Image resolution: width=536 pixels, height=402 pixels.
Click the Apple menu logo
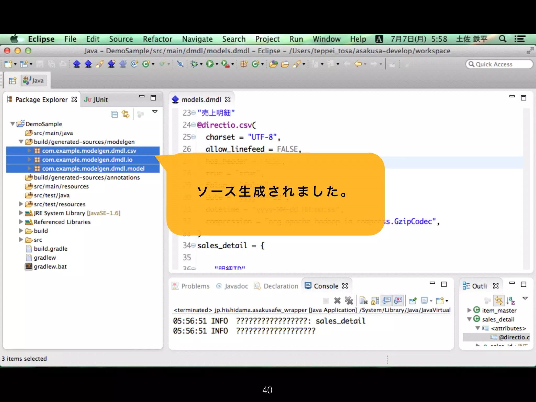click(x=15, y=39)
